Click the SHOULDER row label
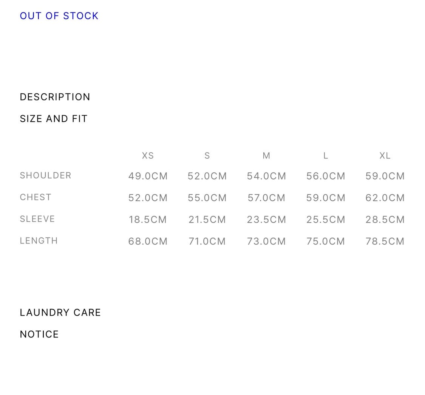Screen dimensions: 425x395 [x=45, y=175]
